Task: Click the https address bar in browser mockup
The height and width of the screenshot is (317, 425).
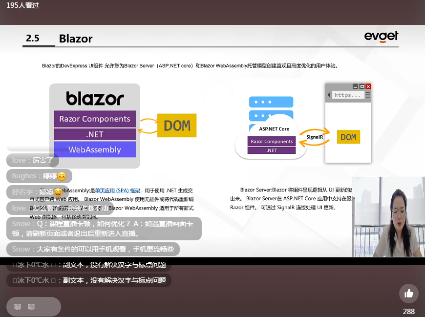Action: click(348, 95)
